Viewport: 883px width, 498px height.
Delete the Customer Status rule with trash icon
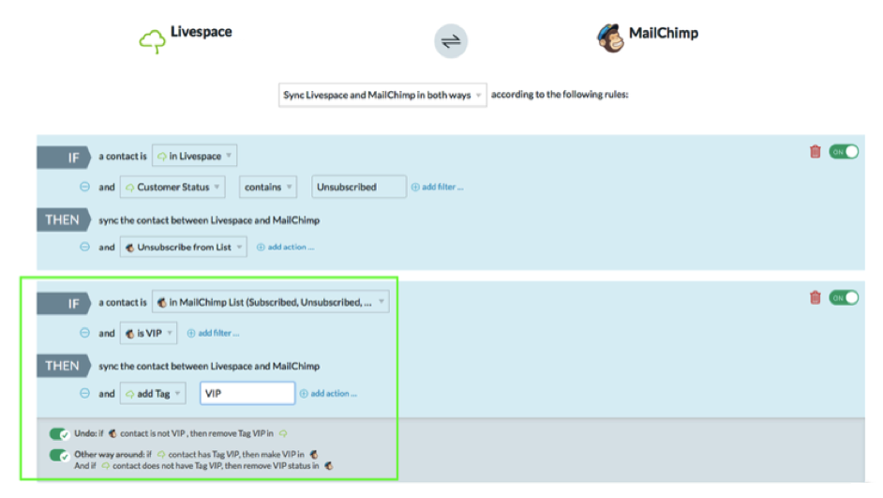coord(815,152)
